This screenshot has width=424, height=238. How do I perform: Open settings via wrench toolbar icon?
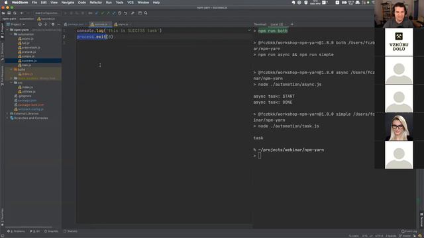pyautogui.click(x=132, y=13)
